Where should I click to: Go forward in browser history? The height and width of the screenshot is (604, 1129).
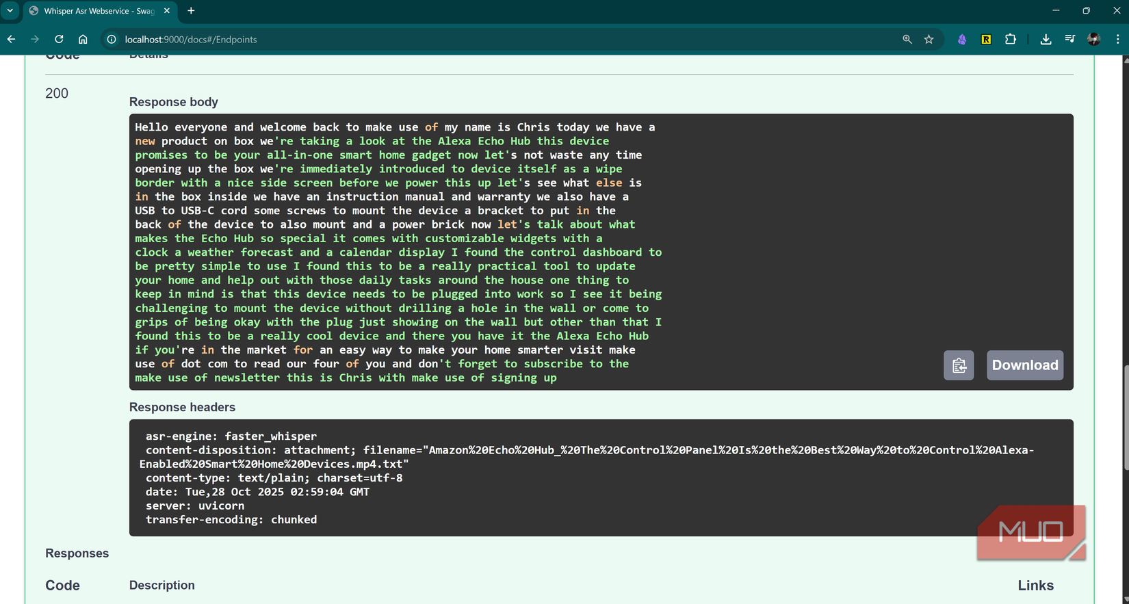(x=35, y=40)
